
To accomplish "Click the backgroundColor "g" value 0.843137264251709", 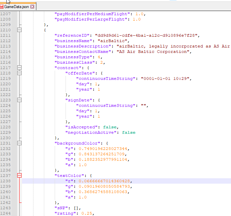I will [x=102, y=154].
